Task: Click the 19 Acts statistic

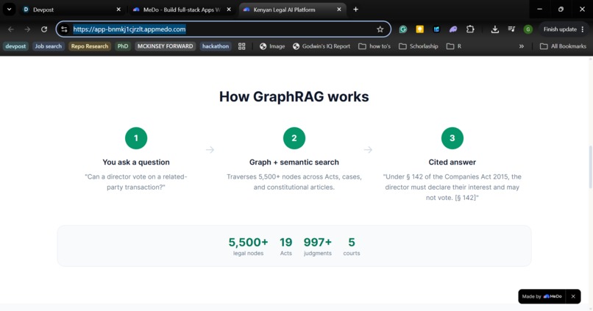Action: pos(286,246)
